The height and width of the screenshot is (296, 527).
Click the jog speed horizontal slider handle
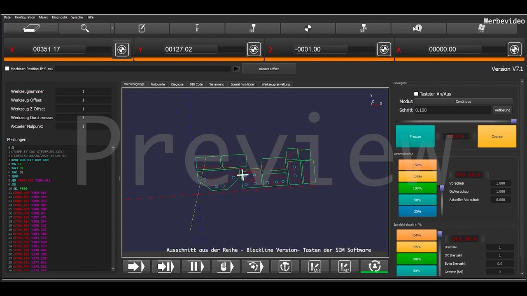[x=513, y=121]
